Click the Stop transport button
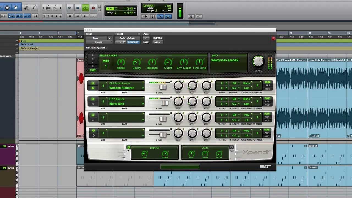 pos(78,8)
